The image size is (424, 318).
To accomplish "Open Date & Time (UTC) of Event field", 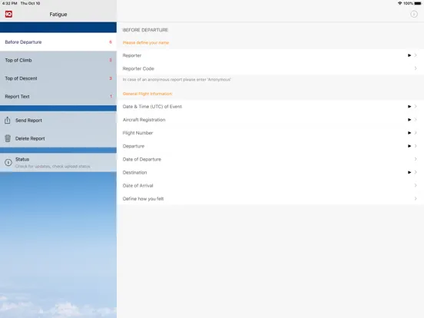I will (x=270, y=107).
